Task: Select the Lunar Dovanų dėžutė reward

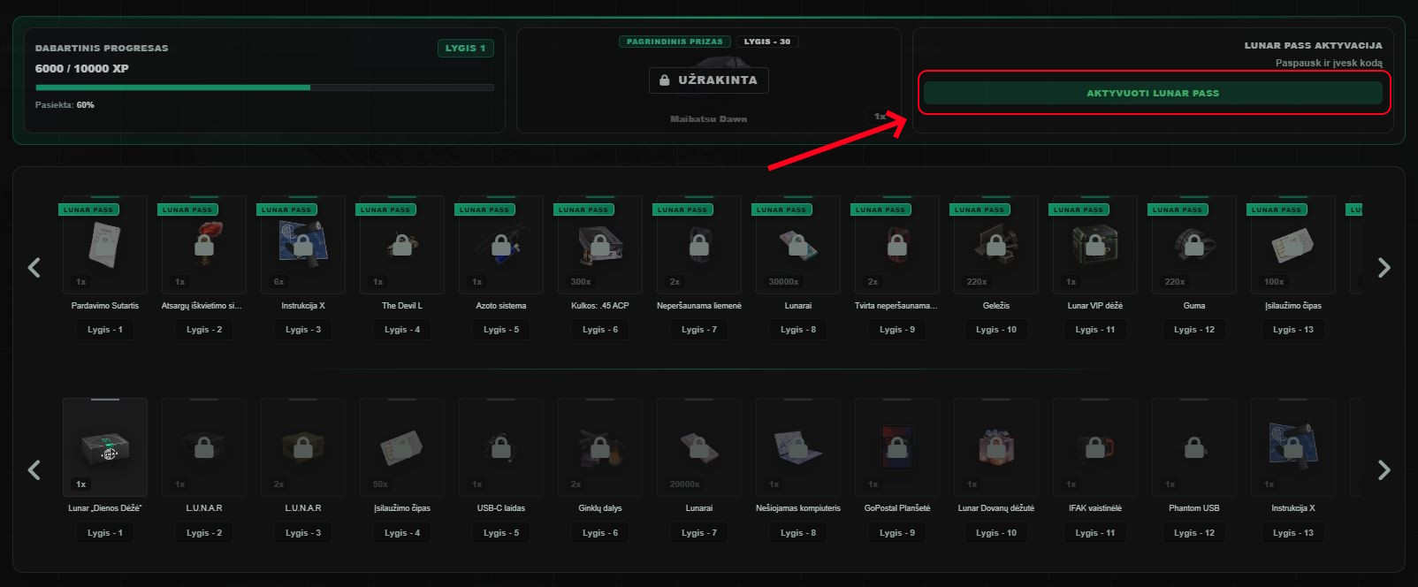Action: click(x=996, y=447)
